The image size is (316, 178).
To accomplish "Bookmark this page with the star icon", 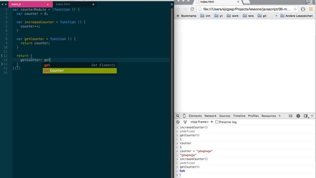I will point(295,9).
